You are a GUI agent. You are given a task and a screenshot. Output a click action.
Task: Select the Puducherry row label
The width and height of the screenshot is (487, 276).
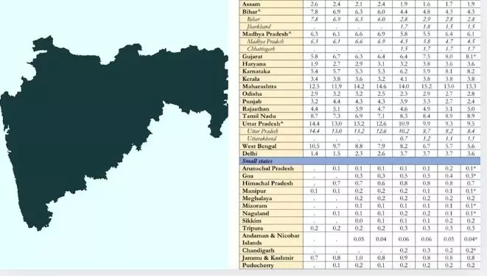click(x=258, y=266)
